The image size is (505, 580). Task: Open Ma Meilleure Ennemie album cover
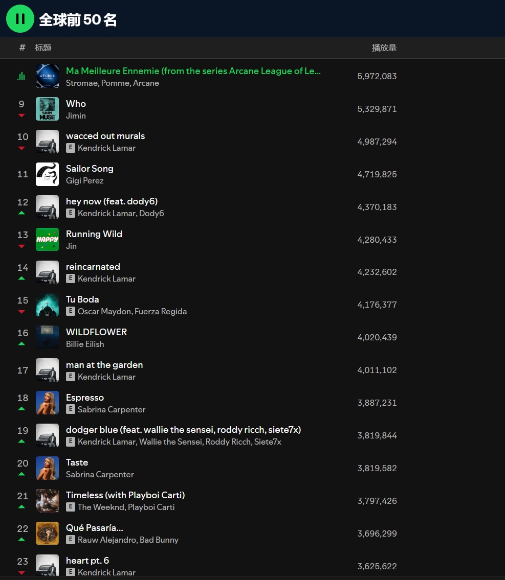pyautogui.click(x=47, y=76)
